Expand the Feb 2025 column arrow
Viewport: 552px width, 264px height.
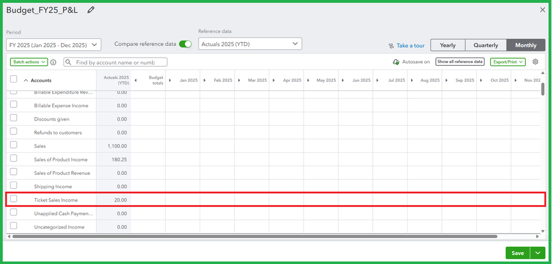point(205,80)
